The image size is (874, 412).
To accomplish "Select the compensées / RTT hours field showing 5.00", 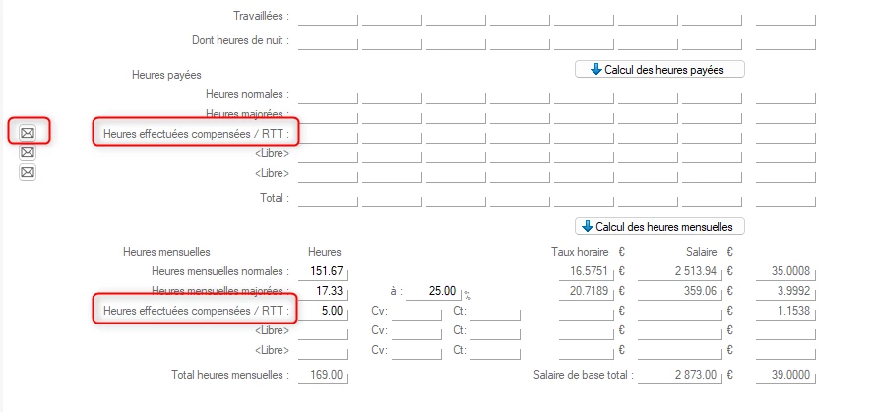I will tap(323, 311).
